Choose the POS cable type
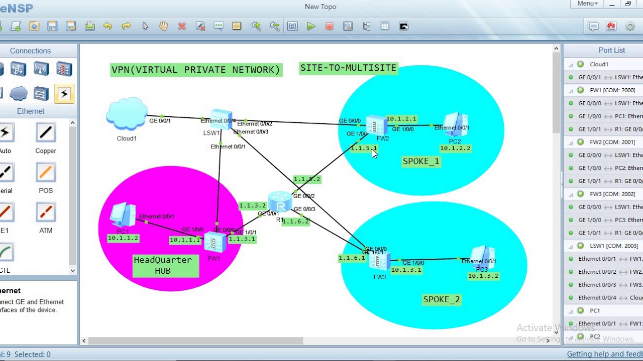Screen dimensions: 643x361 coord(45,178)
